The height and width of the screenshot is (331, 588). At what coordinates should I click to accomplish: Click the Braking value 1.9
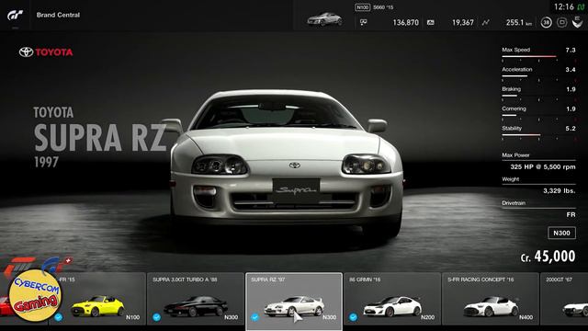(571, 89)
